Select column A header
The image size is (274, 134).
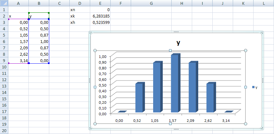[18, 3]
